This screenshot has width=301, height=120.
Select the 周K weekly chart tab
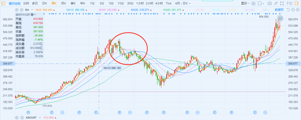point(54,3)
